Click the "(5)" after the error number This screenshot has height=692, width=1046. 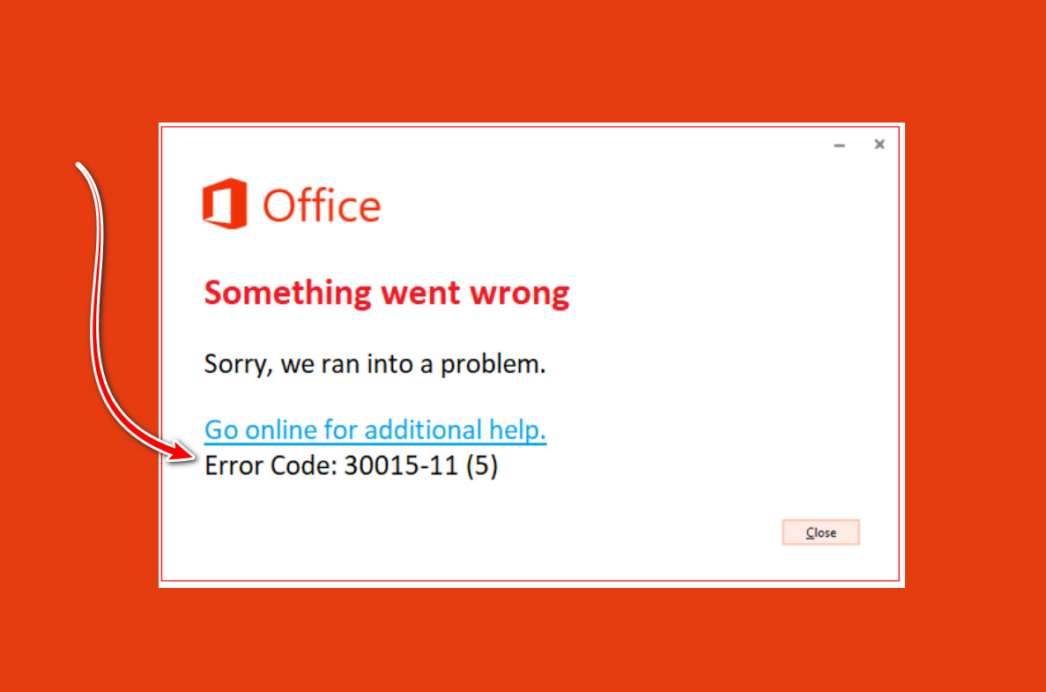pos(482,465)
